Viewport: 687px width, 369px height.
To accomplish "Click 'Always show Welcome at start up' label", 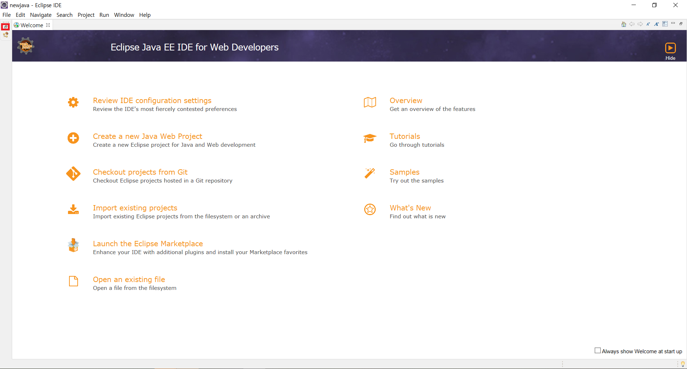I will point(642,351).
